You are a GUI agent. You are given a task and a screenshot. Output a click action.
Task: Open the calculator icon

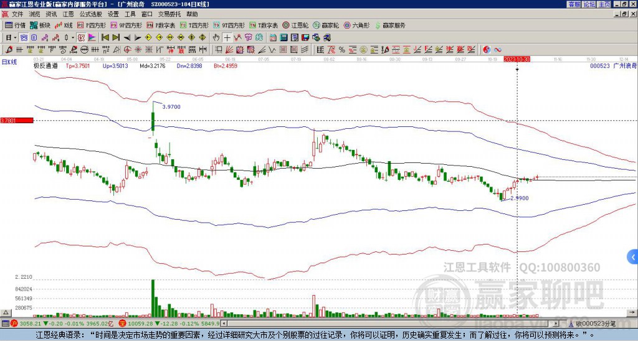tap(283, 37)
